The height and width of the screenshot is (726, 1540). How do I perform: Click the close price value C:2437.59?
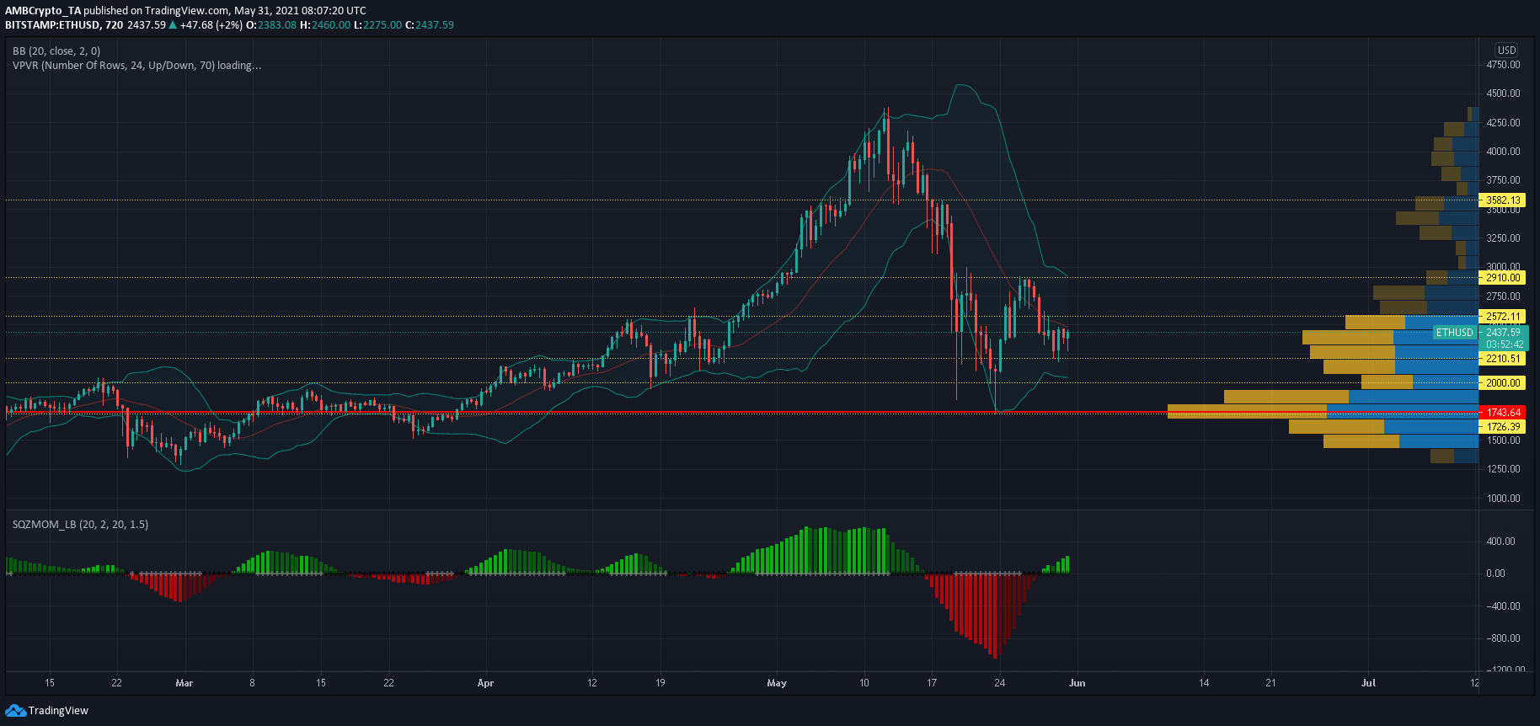click(x=430, y=25)
